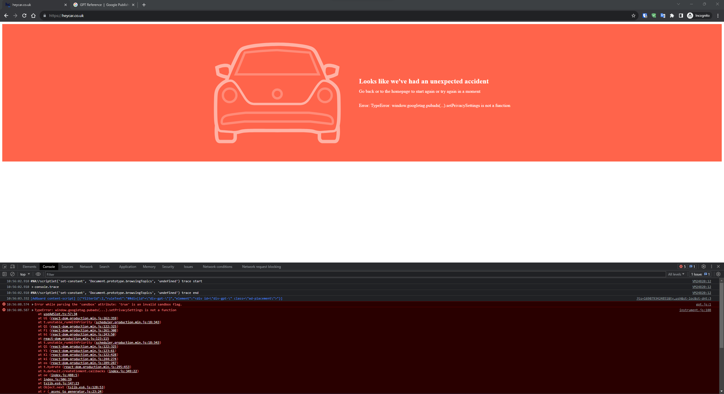Follow the instrument.js:108 link

tap(695, 310)
